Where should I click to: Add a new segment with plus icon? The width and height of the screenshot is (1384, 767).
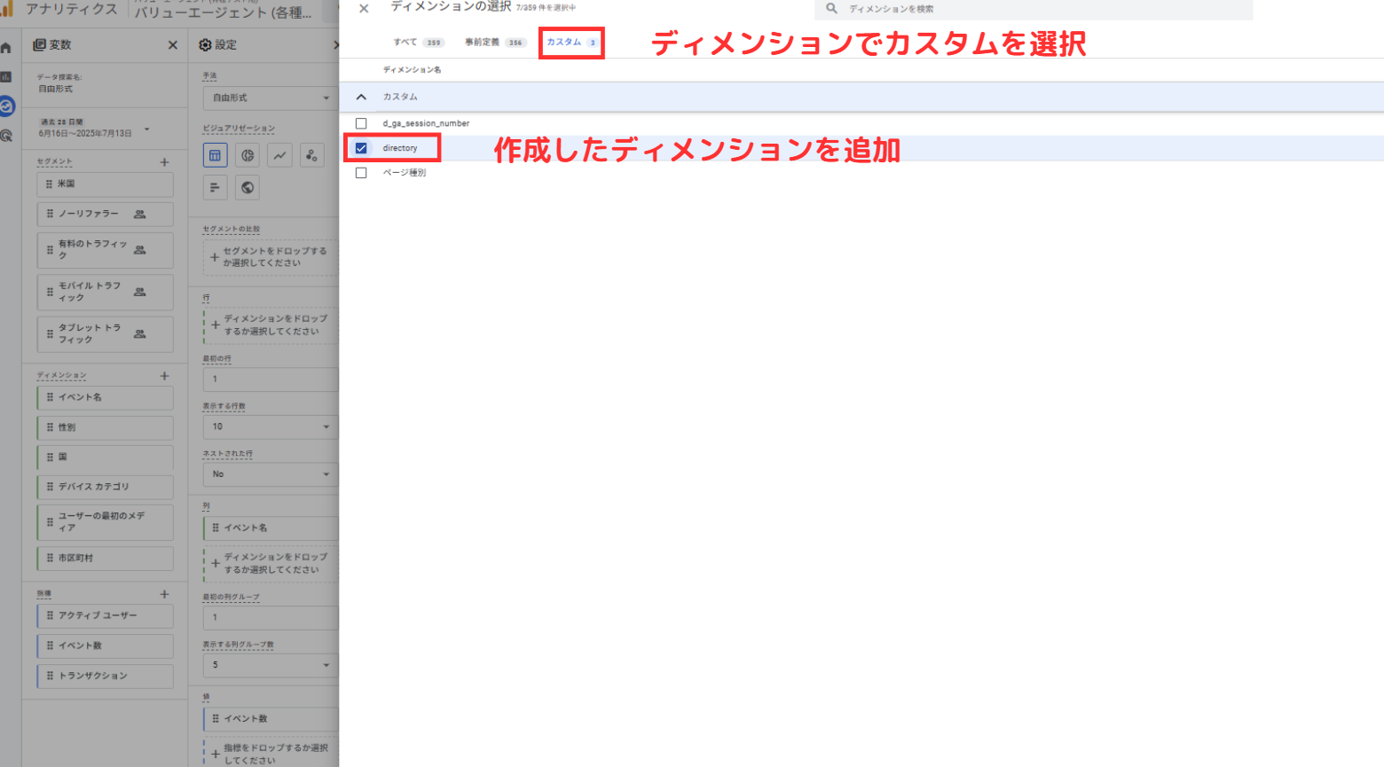point(164,162)
